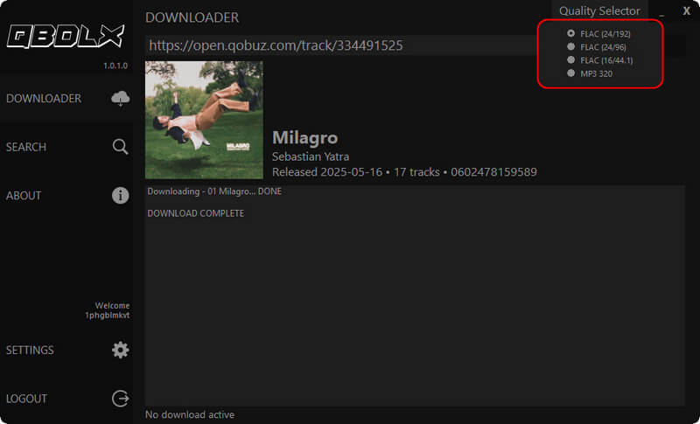Screen dimensions: 700x424
Task: Click the About info icon
Action: pyautogui.click(x=120, y=195)
